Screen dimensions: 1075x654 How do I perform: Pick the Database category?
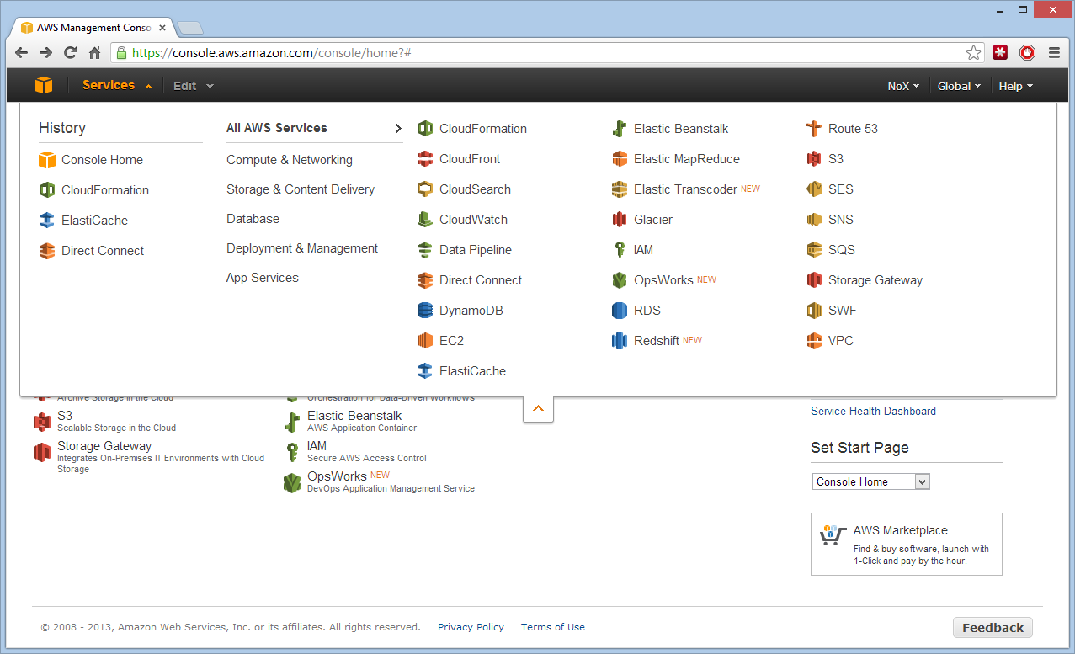click(253, 219)
